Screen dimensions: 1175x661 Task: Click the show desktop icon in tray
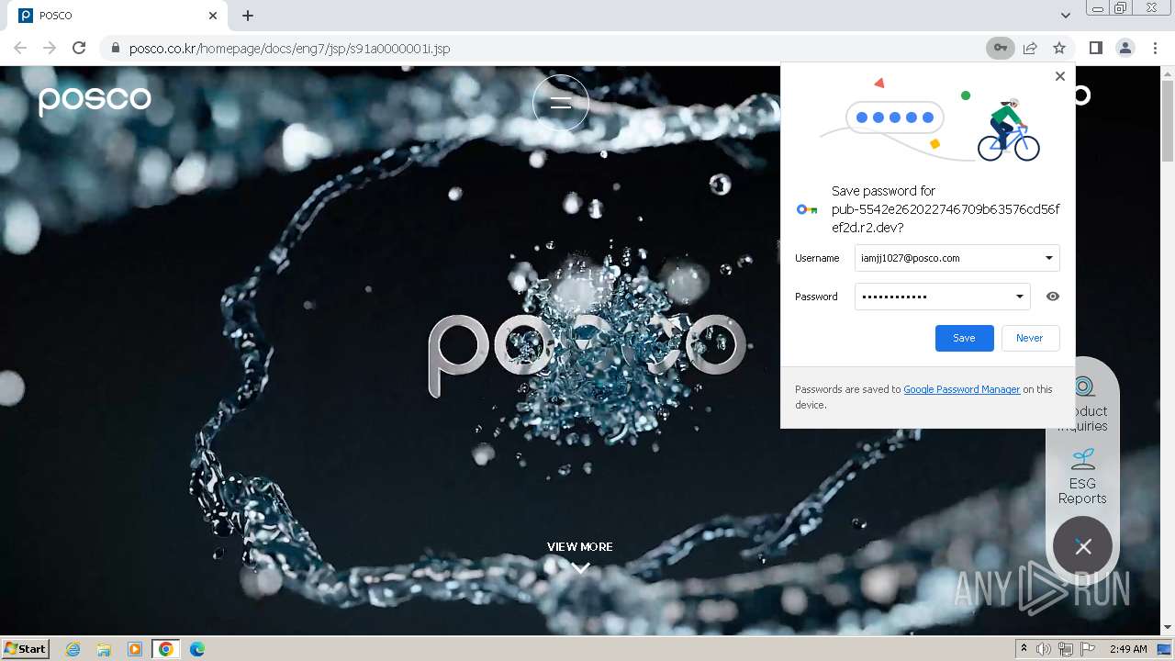coord(1164,649)
